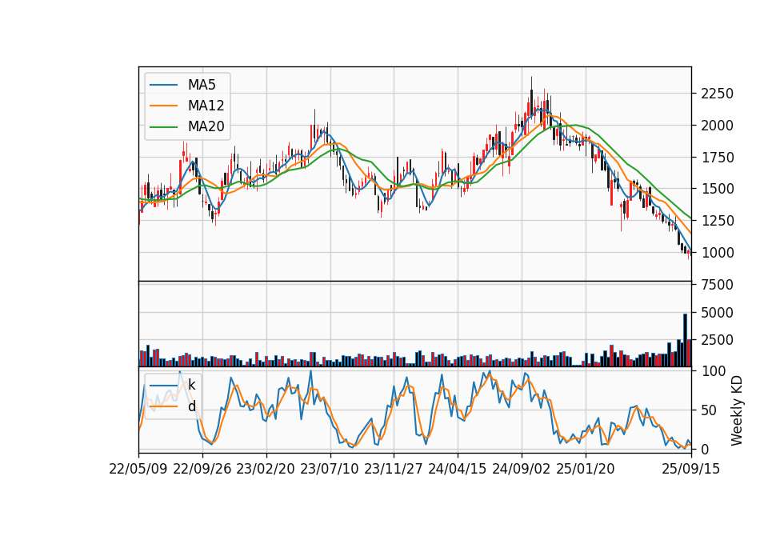
Task: Click the 100 tick on KD axis
Action: click(x=713, y=371)
